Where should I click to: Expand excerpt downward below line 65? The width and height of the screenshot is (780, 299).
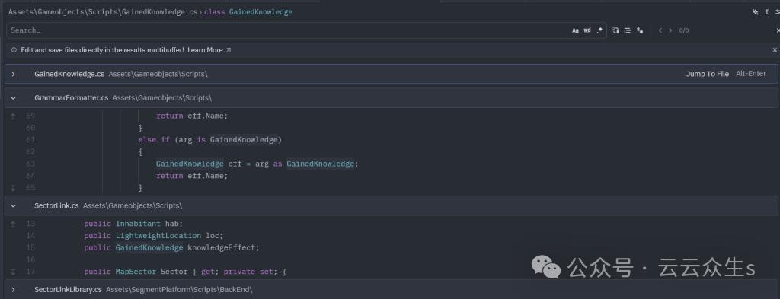pos(14,188)
